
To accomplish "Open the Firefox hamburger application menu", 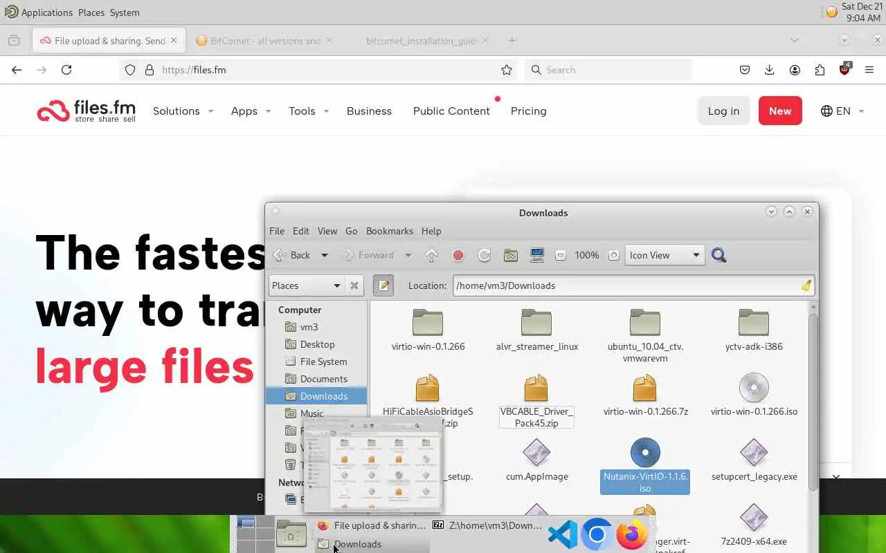I will 869,70.
